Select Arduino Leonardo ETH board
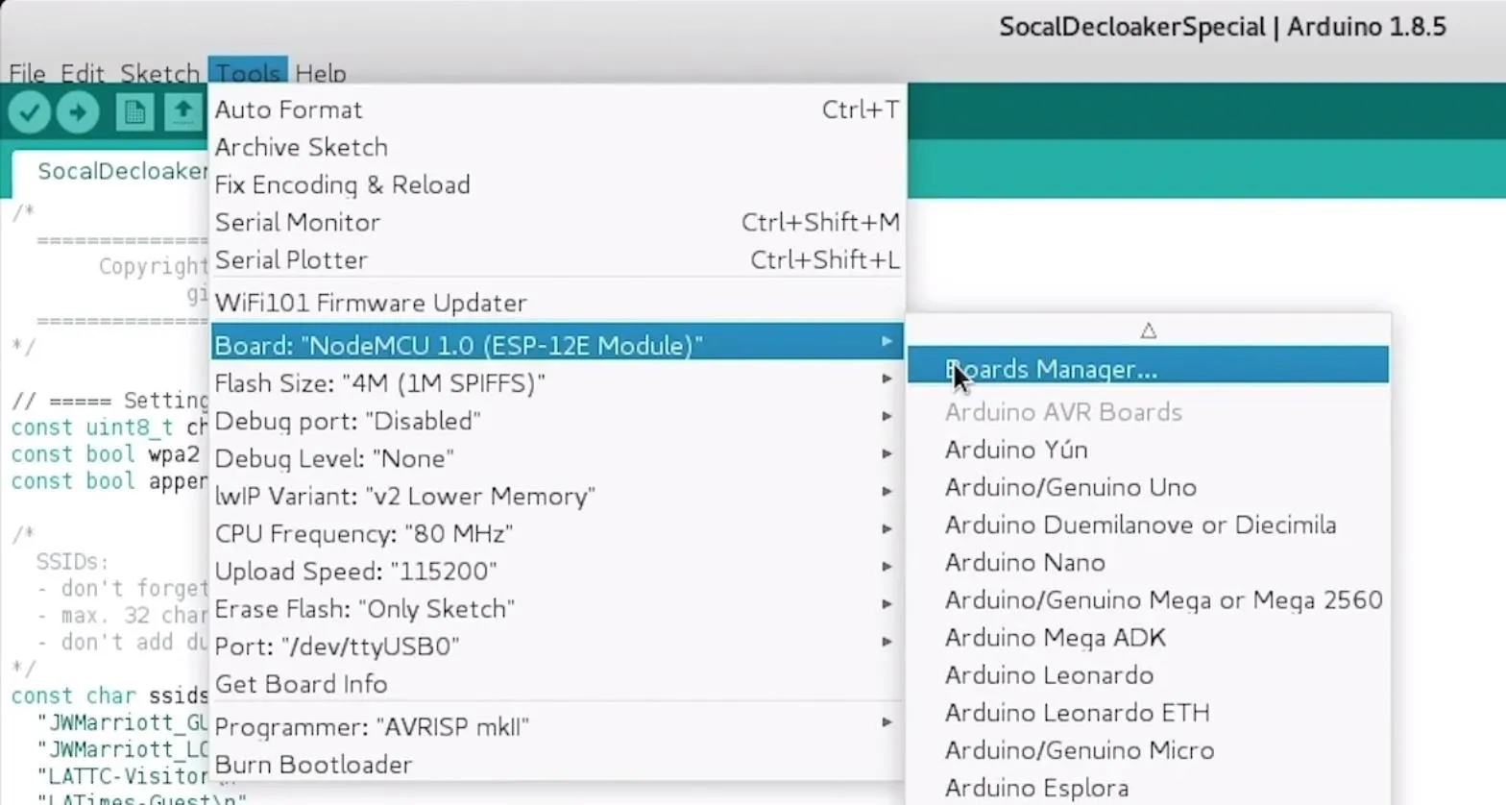This screenshot has width=1506, height=805. pos(1148,712)
